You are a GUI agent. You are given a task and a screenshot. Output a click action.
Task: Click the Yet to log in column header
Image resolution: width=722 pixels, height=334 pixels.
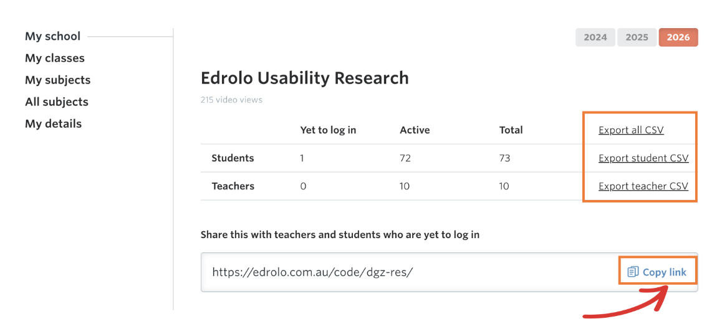tap(328, 130)
